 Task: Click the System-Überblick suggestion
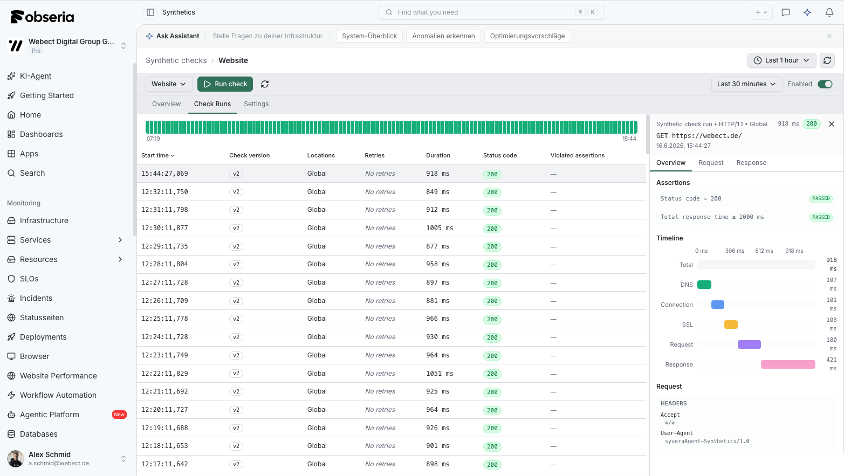point(369,36)
